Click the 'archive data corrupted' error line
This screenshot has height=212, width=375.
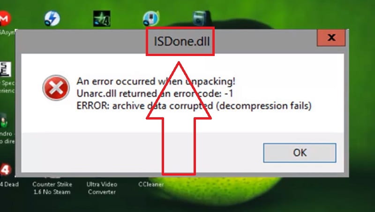coord(194,106)
